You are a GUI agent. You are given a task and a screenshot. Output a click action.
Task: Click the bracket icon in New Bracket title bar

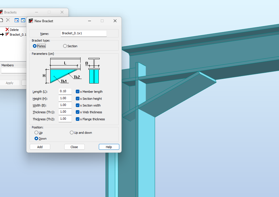click(31, 21)
